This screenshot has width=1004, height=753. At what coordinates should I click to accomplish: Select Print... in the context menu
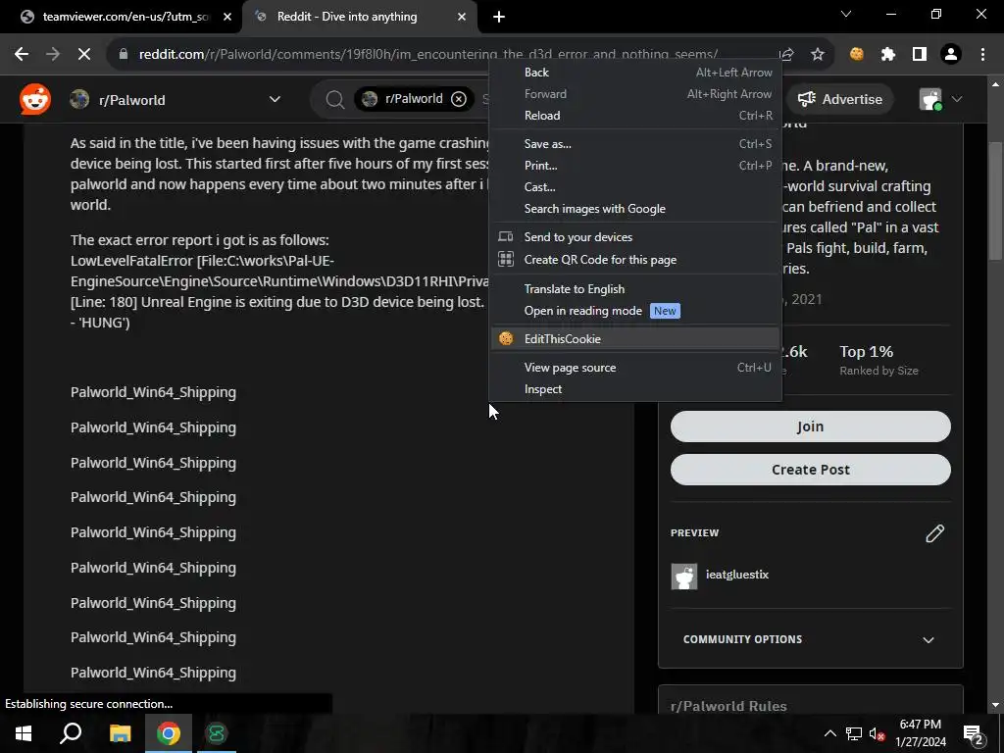click(635, 166)
